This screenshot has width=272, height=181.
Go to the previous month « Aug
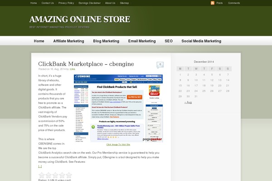click(x=188, y=102)
